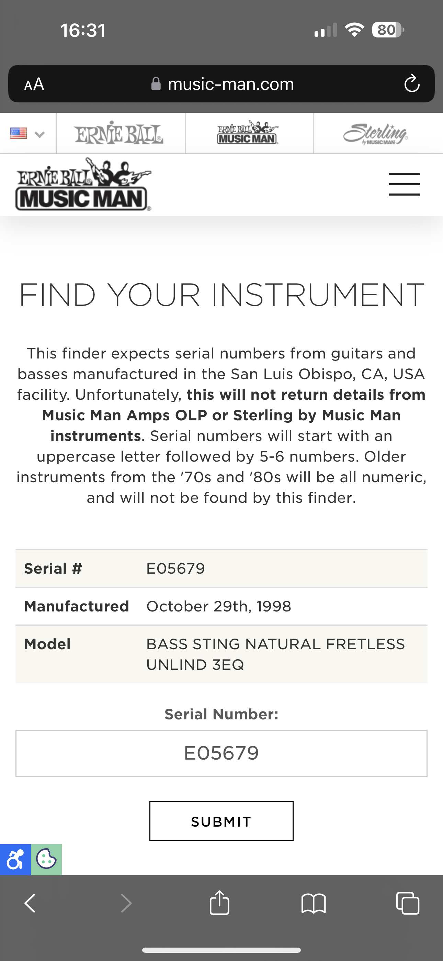The height and width of the screenshot is (961, 443).
Task: Focus the Serial Number input field
Action: point(221,753)
